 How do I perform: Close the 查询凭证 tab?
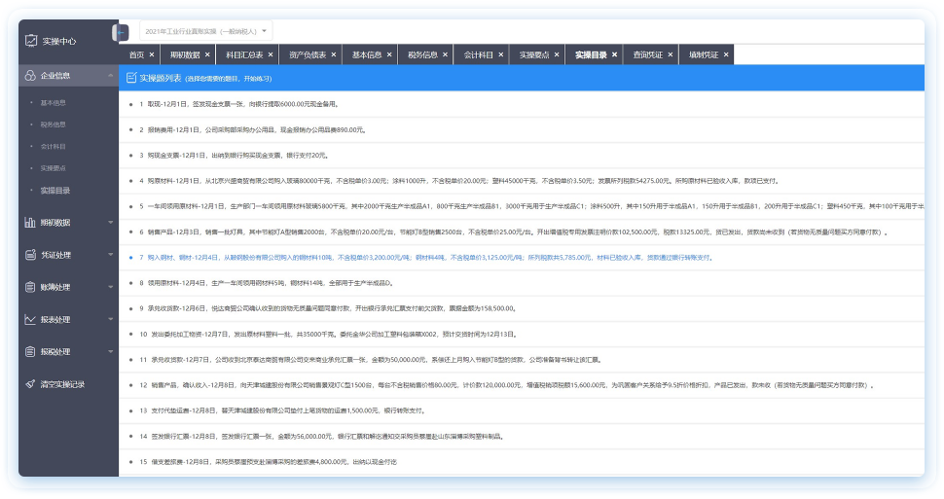pyautogui.click(x=671, y=54)
